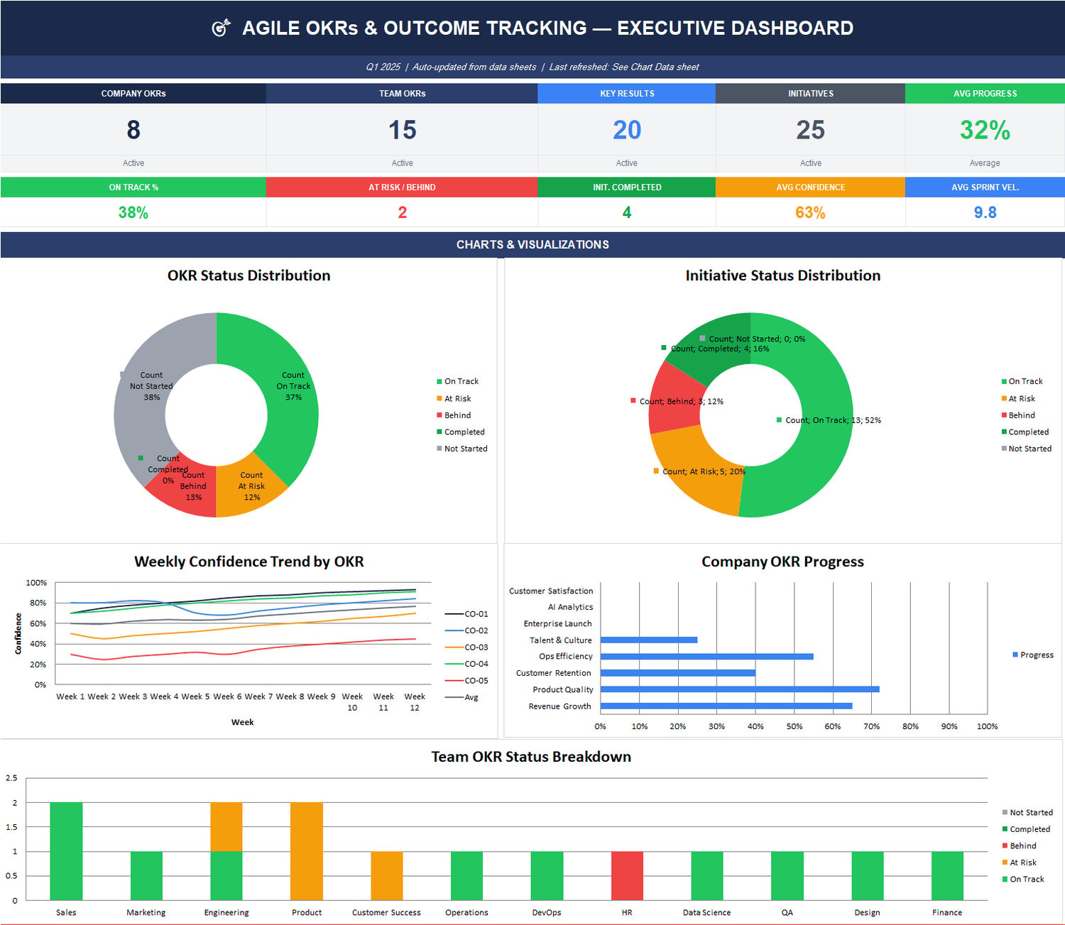
Task: Click On Track legend entry in Team breakdown chart
Action: click(1023, 880)
